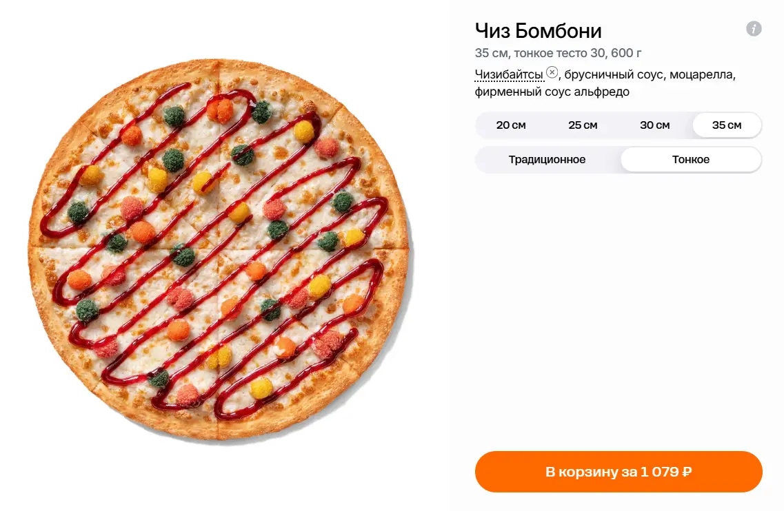
Task: Add to cart for 1 079 ₽
Action: pos(619,472)
